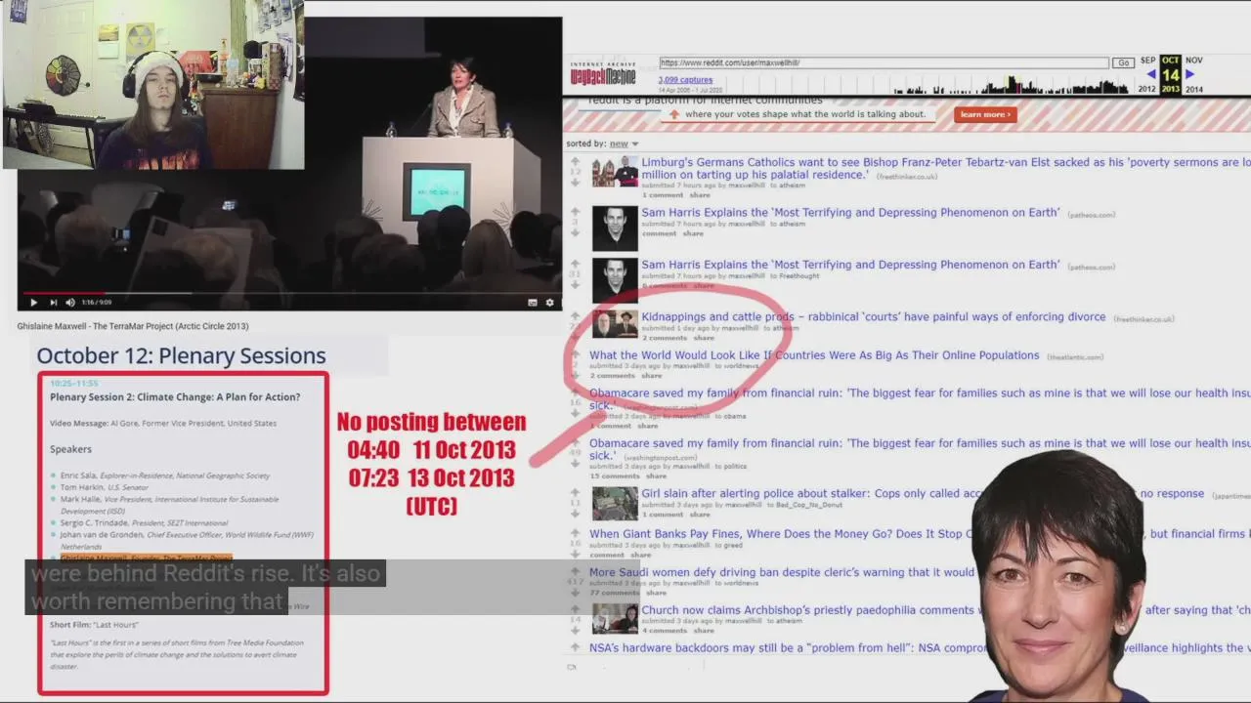Open 'NSA's hardware backdoors' post title
Image resolution: width=1251 pixels, height=703 pixels.
point(920,648)
